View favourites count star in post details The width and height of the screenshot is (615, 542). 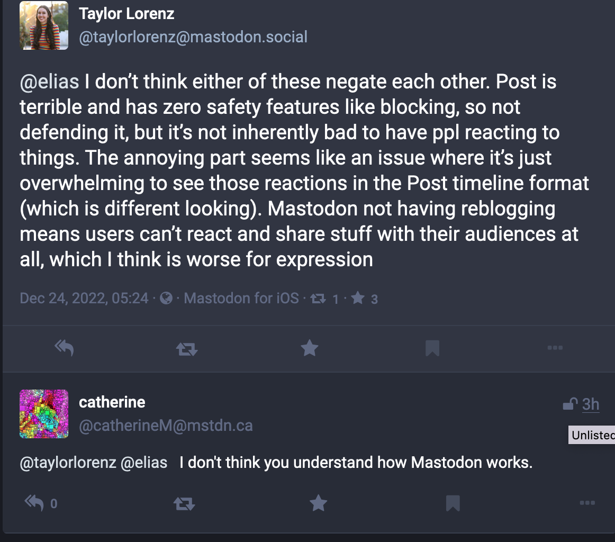point(364,299)
